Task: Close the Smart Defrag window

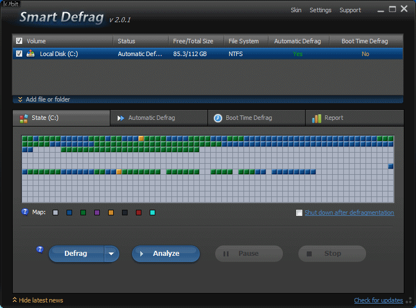Action: pyautogui.click(x=404, y=9)
